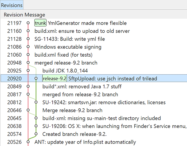
Task: Open the Revisions tab
Action: [x=11, y=5]
